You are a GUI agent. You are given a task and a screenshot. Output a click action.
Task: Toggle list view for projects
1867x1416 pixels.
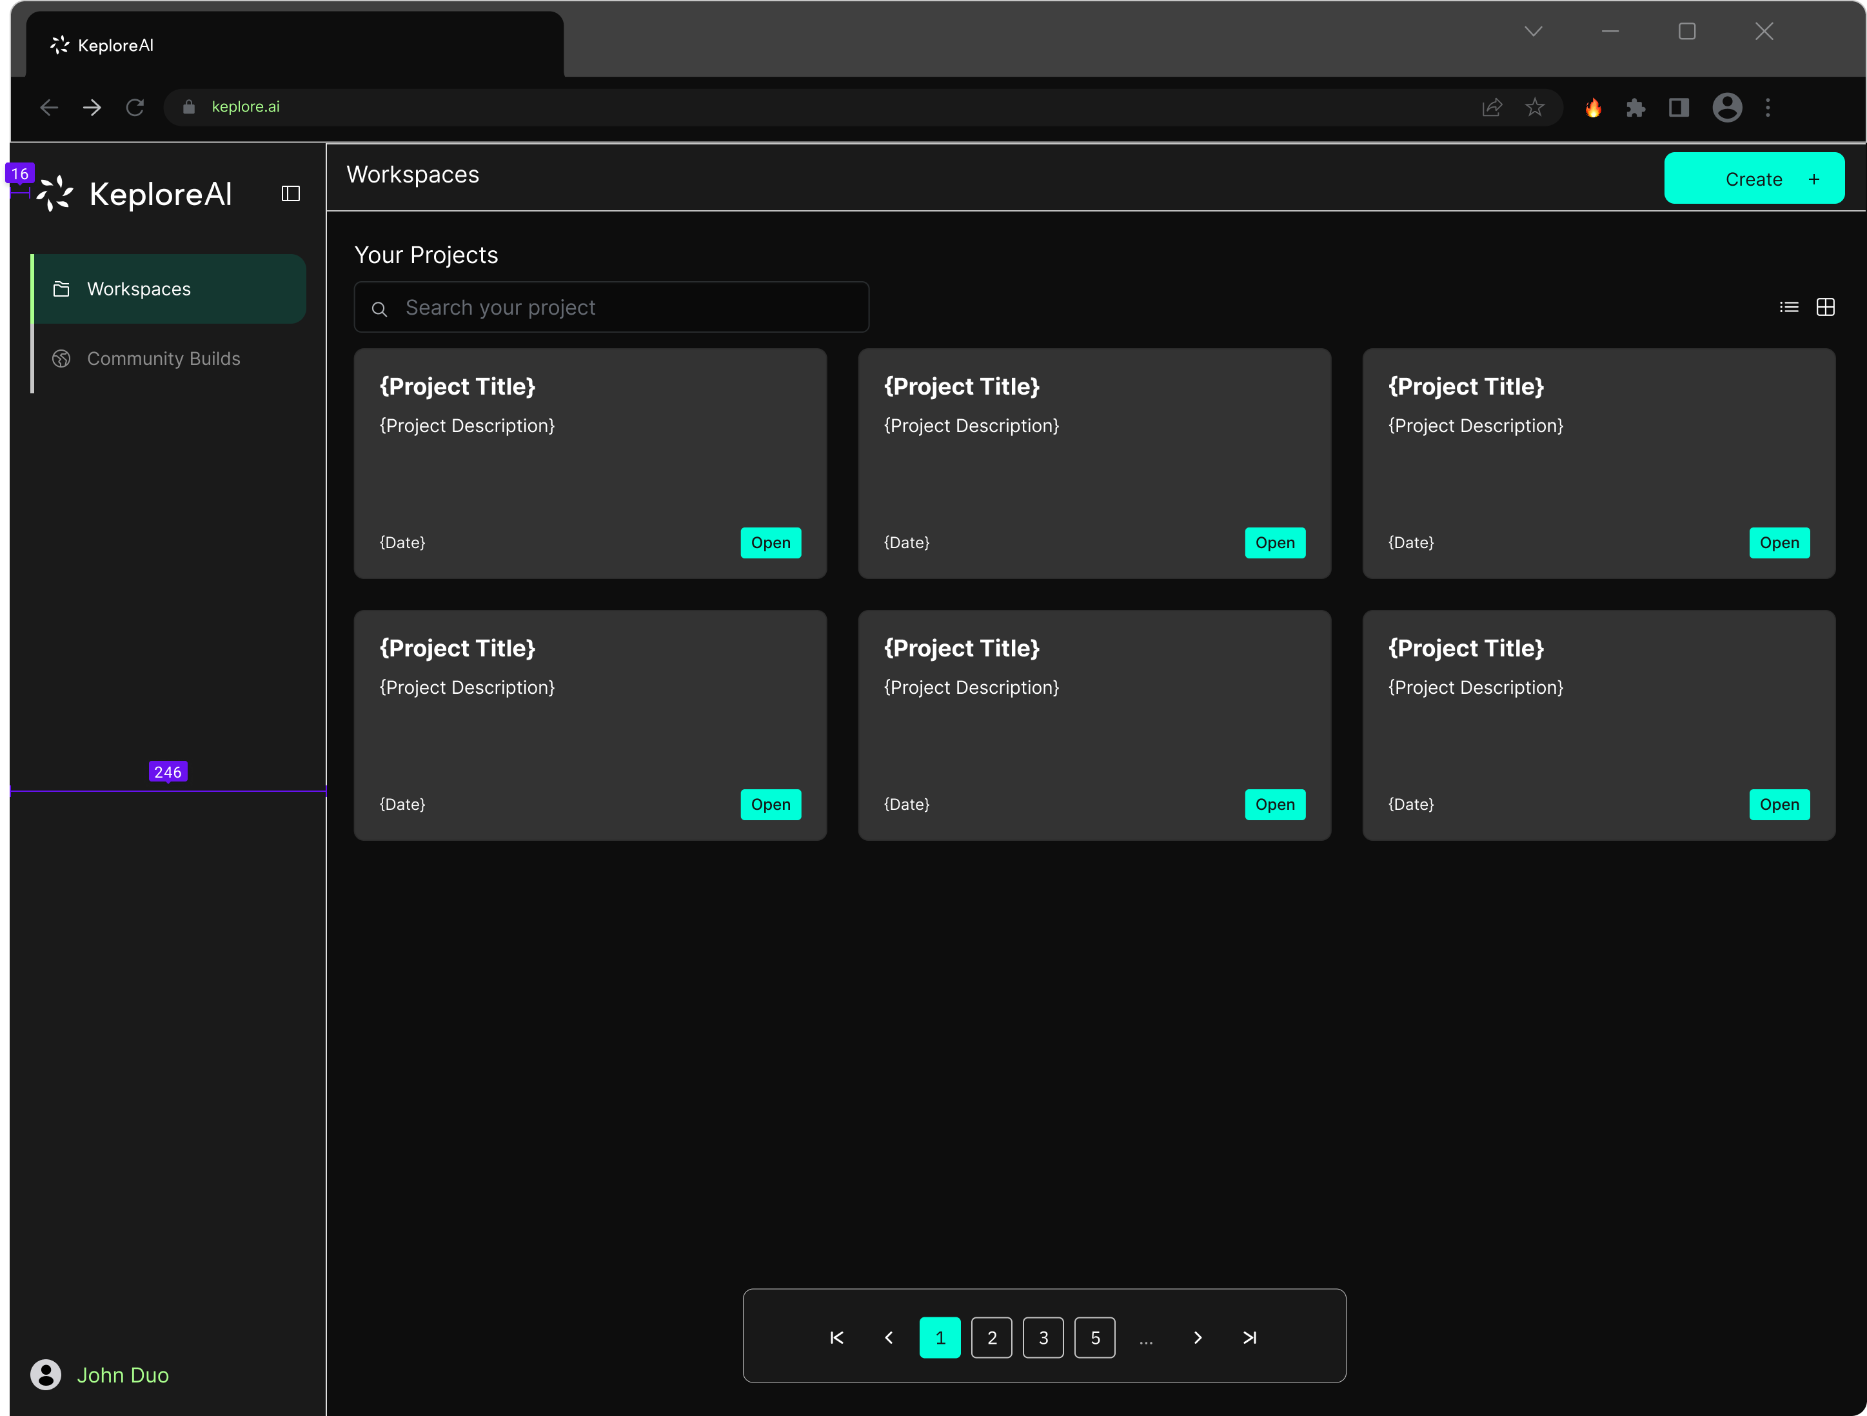[x=1788, y=306]
